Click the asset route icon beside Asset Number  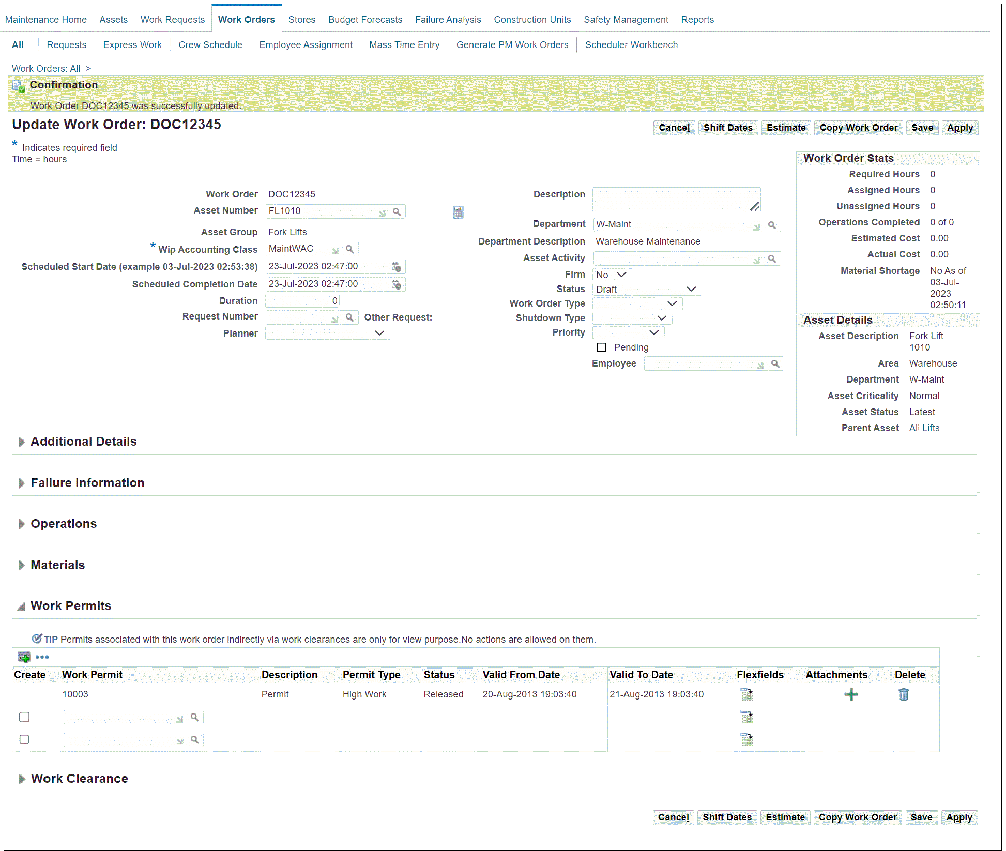[458, 212]
